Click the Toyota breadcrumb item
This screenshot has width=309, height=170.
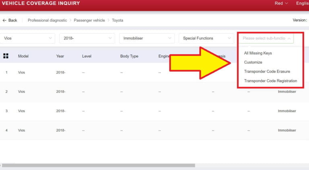coord(117,20)
